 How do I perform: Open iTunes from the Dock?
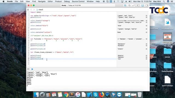coord(78,95)
